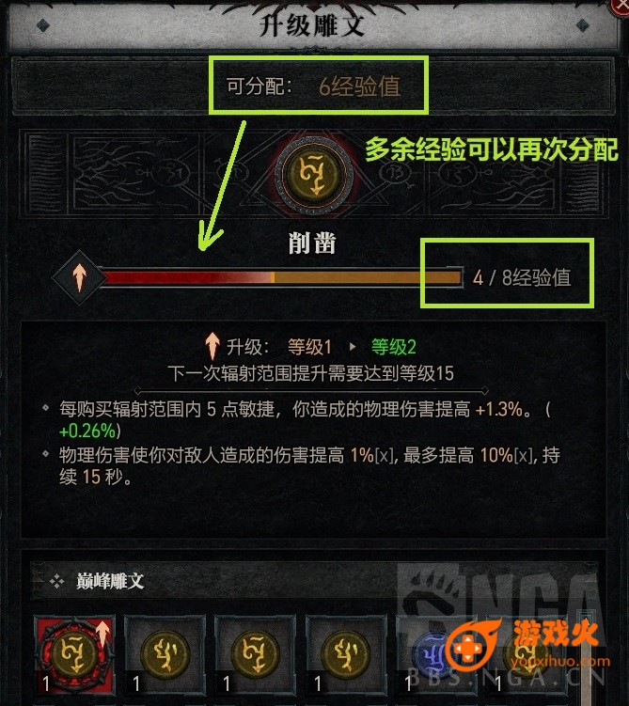Image resolution: width=629 pixels, height=706 pixels.
Task: Click the faded glyph immediately right of center glyph
Action: pyautogui.click(x=394, y=173)
